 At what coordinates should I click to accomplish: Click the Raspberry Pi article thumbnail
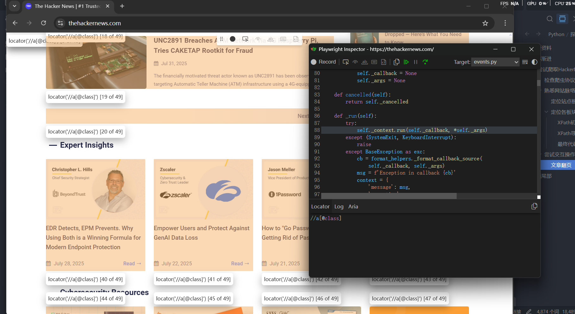[x=96, y=62]
